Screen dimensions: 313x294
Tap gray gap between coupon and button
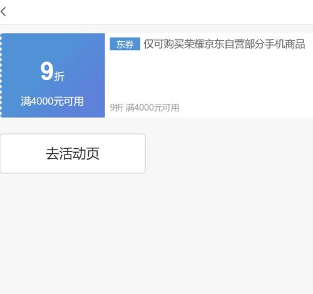[156, 126]
